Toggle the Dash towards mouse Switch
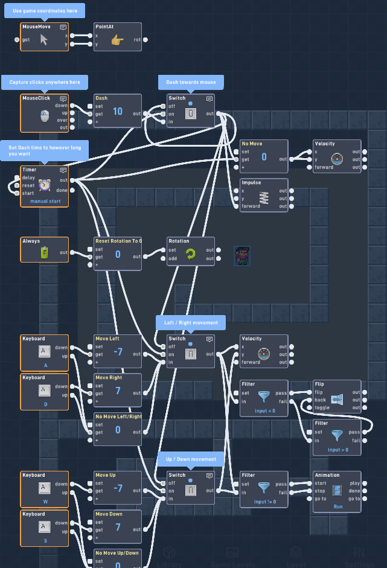Viewport: 387px width, 568px height. tap(191, 113)
